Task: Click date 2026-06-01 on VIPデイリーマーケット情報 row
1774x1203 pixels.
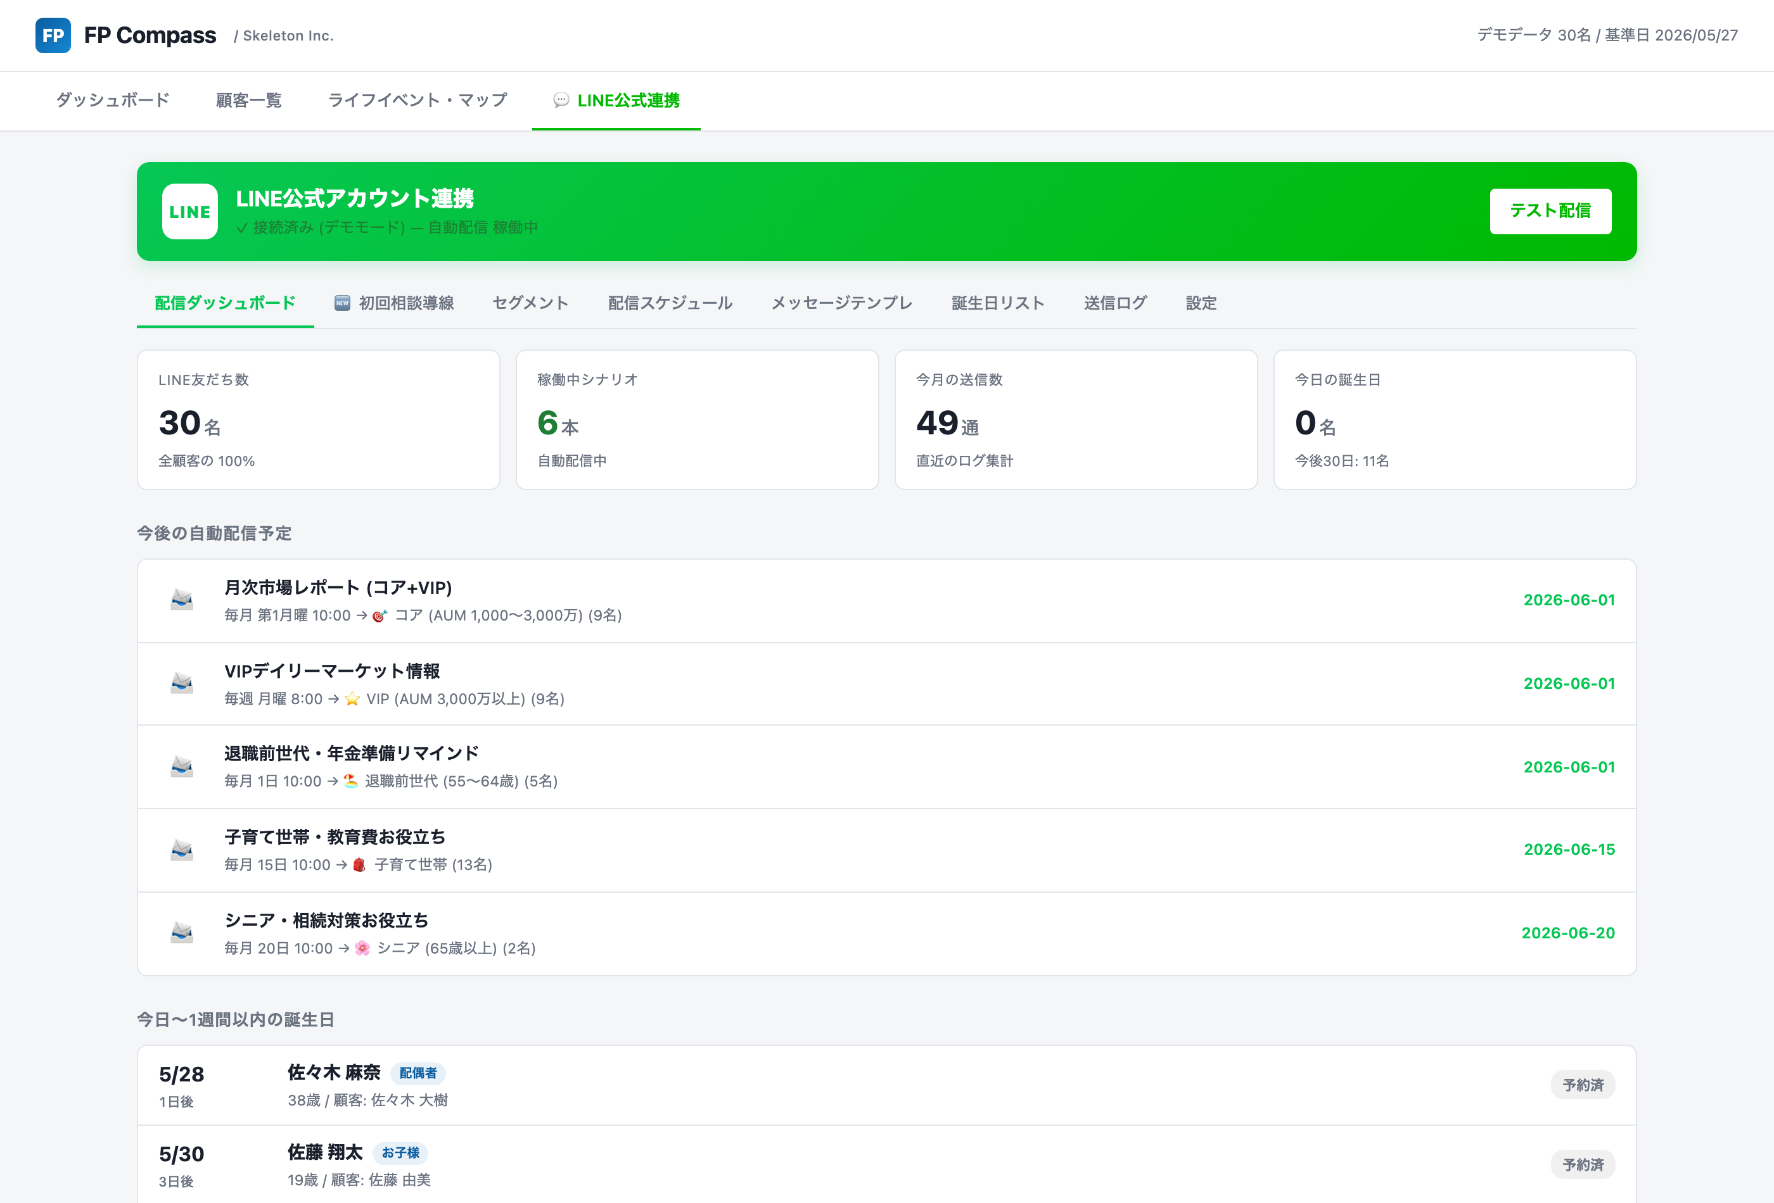Action: pyautogui.click(x=1569, y=684)
